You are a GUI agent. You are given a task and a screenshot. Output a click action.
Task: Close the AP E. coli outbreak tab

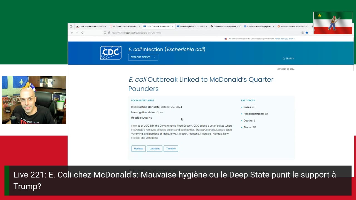point(106,26)
